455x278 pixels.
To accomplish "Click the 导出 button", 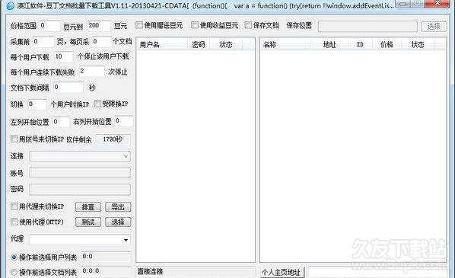I will (x=118, y=207).
